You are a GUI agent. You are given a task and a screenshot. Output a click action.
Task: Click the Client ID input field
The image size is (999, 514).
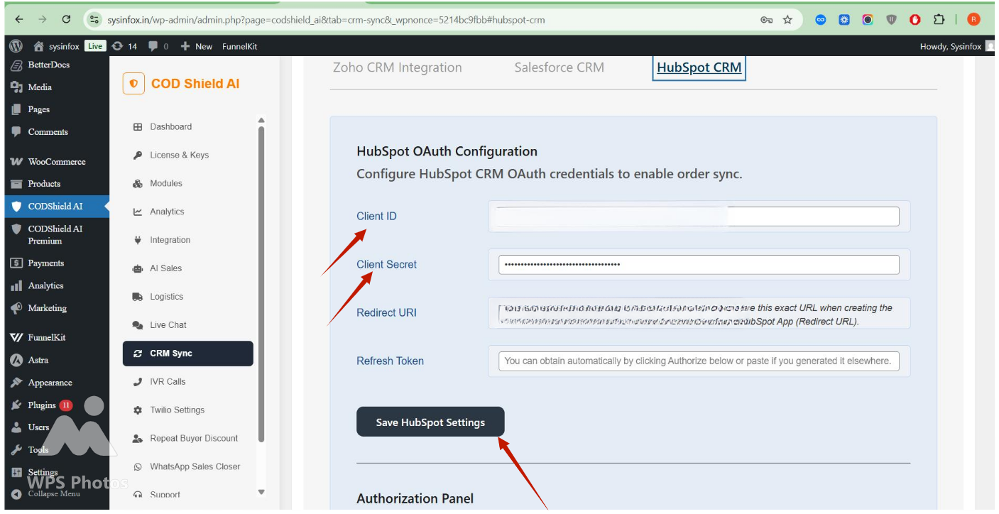698,217
